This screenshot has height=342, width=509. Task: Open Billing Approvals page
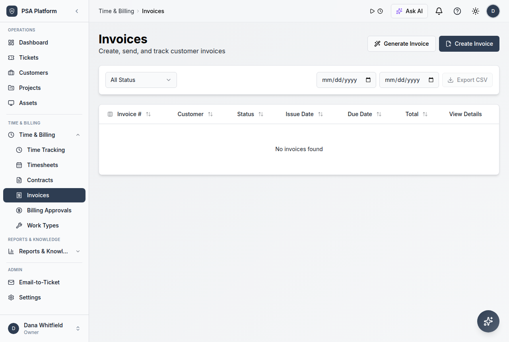click(44, 210)
